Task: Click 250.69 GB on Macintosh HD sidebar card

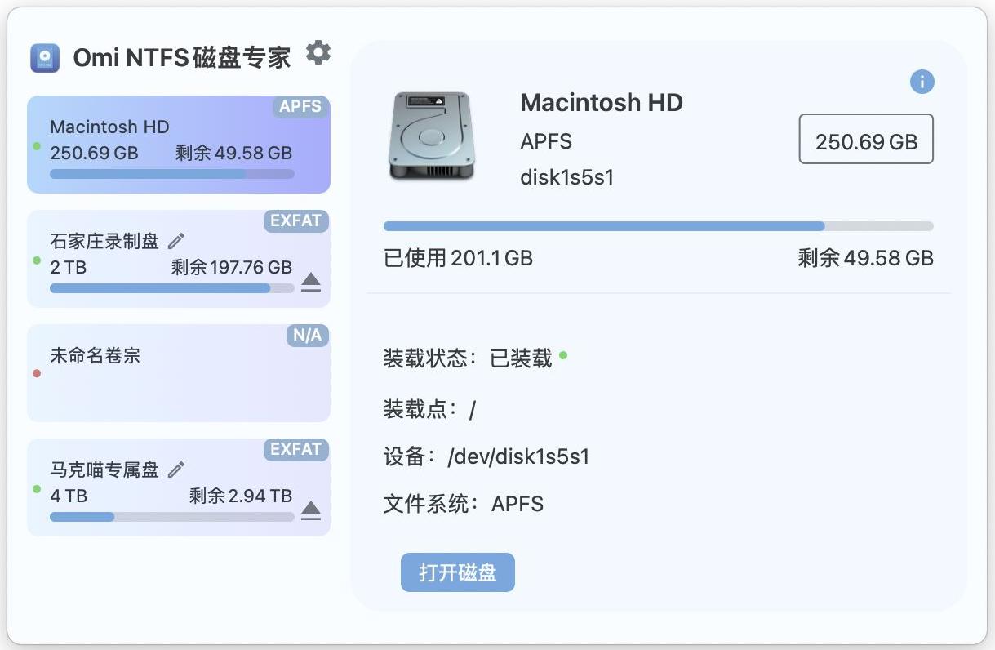Action: click(94, 153)
